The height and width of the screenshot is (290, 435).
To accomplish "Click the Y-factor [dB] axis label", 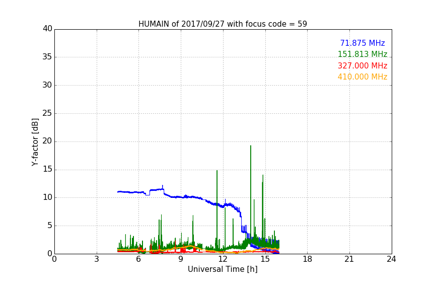I will (35, 142).
